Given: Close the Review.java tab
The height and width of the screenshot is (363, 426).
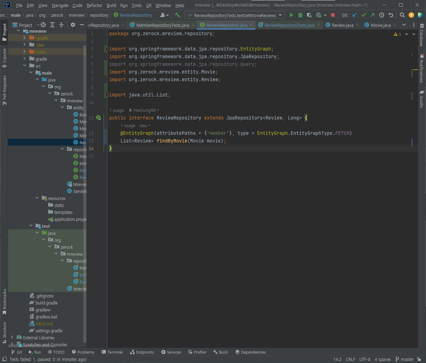Looking at the screenshot, I should [357, 25].
